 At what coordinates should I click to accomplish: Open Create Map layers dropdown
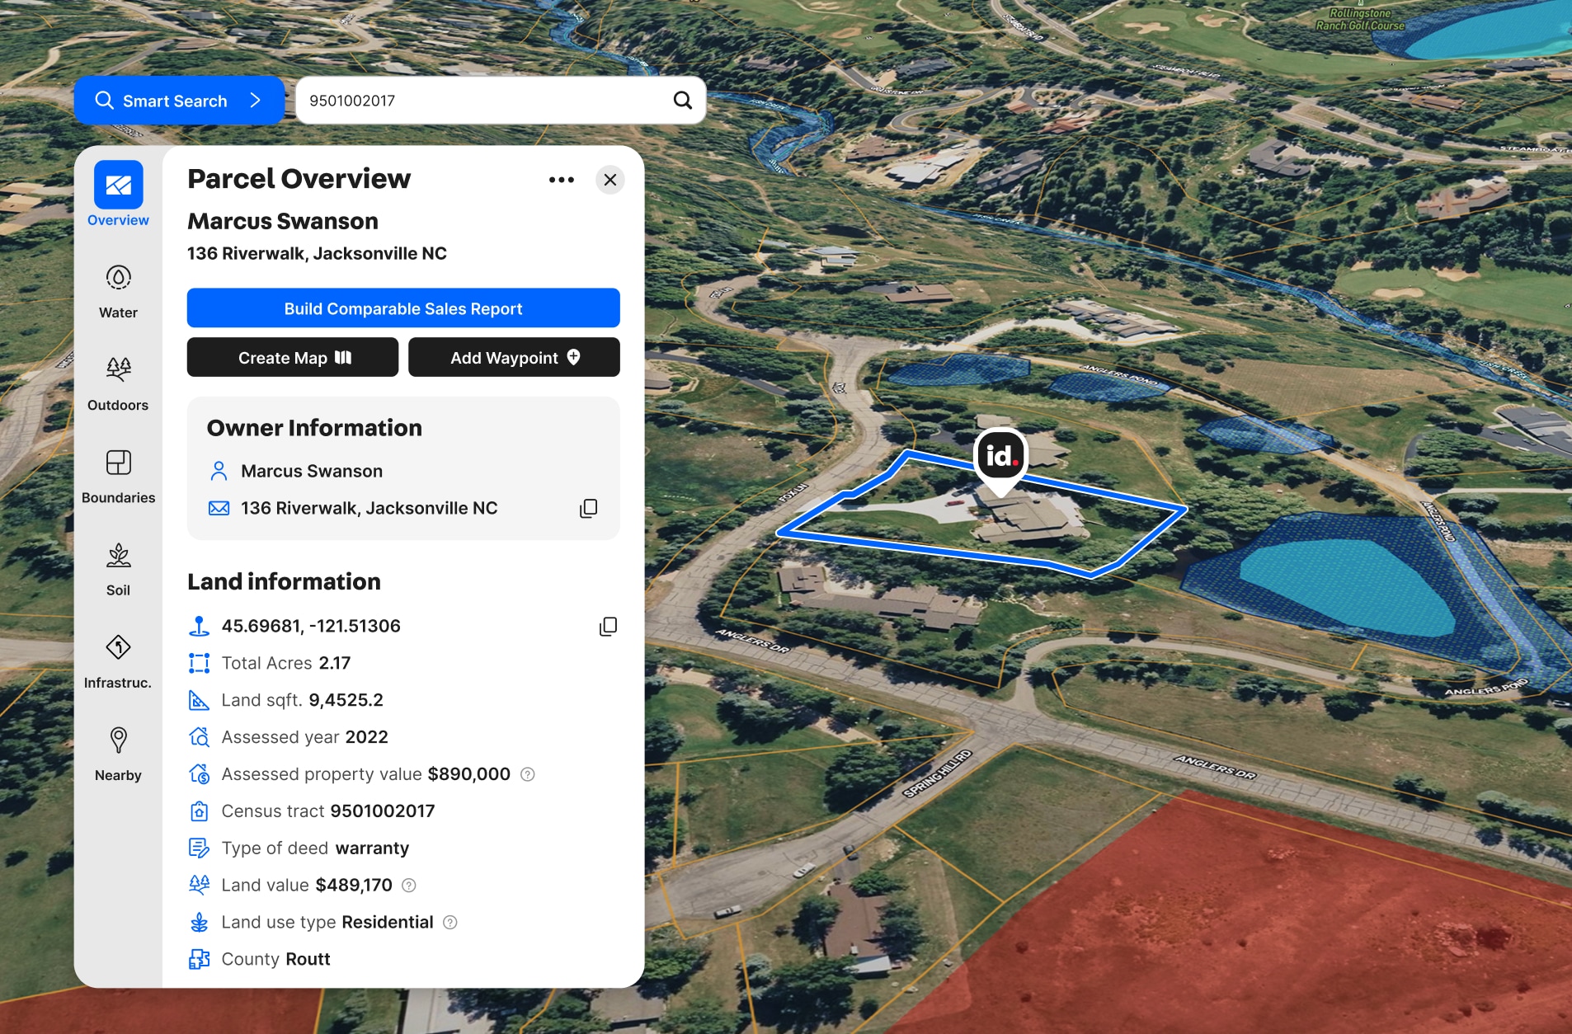[x=343, y=357]
